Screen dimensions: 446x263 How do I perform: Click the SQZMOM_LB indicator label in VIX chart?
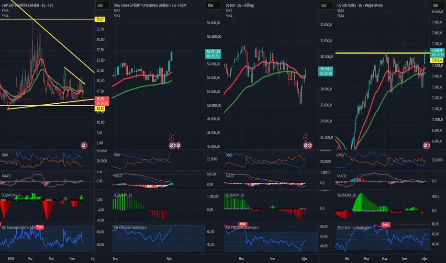[11, 195]
